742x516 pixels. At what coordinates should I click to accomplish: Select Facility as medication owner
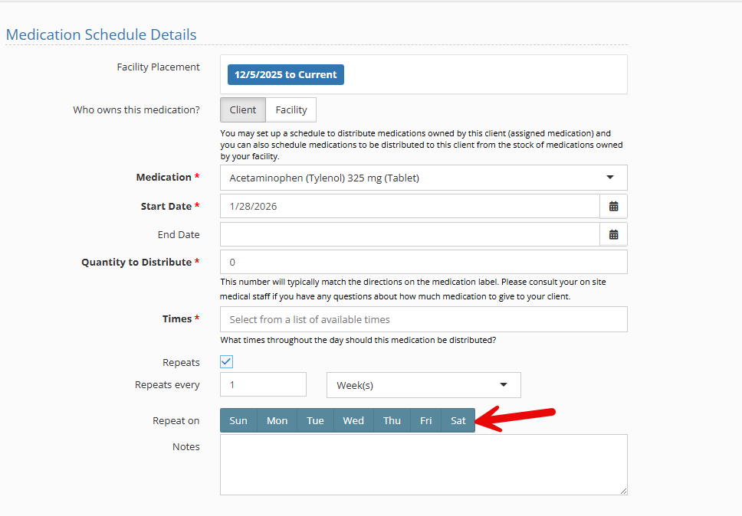click(291, 109)
